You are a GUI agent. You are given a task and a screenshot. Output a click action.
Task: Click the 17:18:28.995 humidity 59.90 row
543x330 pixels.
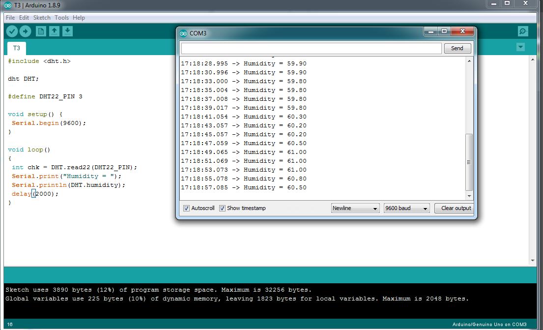(243, 64)
